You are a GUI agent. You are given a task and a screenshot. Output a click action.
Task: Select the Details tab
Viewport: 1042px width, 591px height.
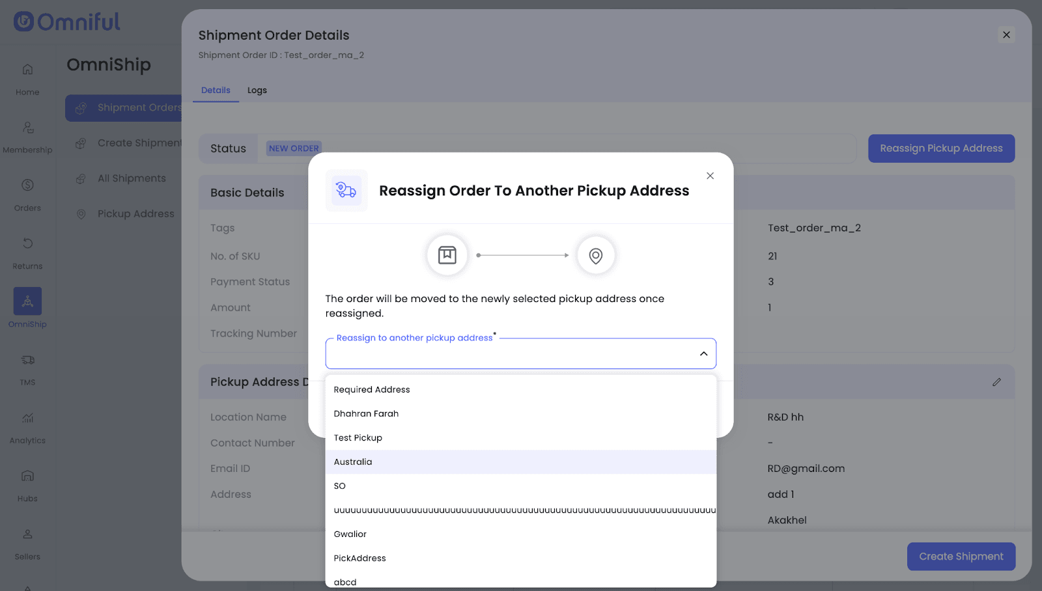(216, 90)
